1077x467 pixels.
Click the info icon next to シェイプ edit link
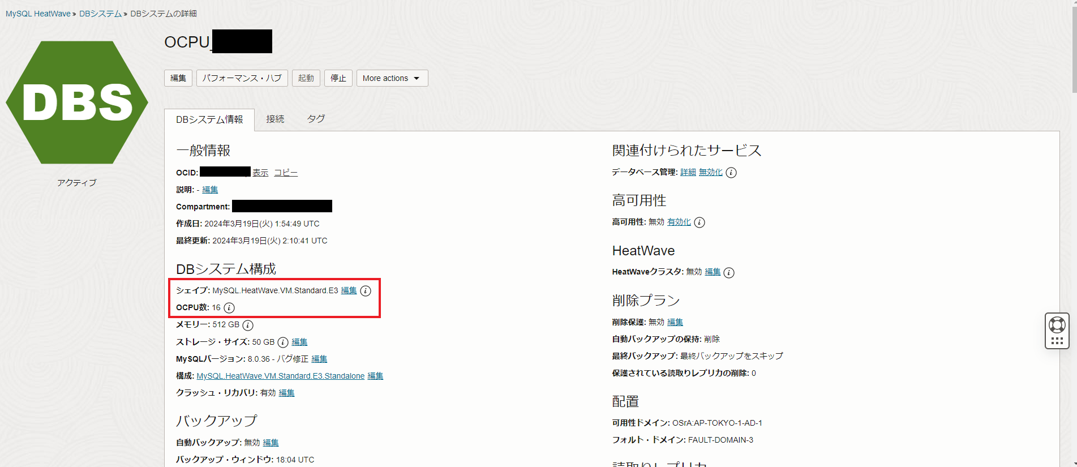(366, 291)
